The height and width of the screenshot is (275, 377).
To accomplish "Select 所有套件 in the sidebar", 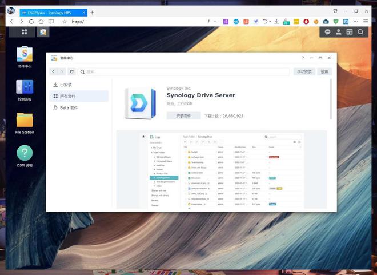I will (x=79, y=96).
